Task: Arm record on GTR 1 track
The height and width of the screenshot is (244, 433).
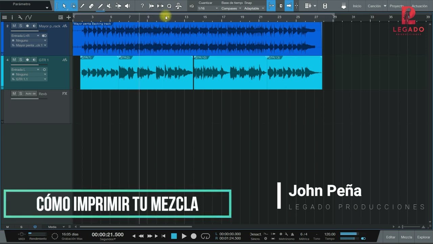Action: 27,60
